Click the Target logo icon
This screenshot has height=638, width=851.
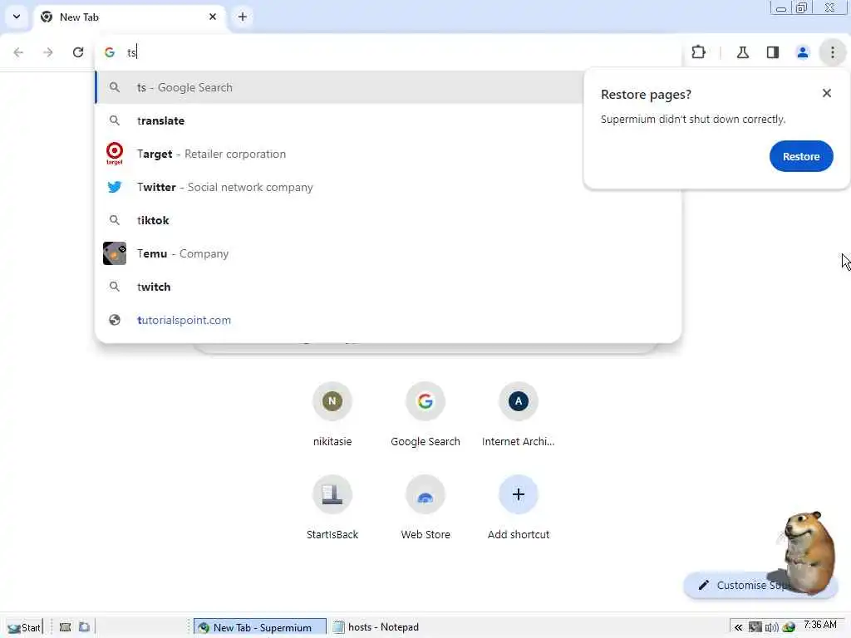coord(115,154)
